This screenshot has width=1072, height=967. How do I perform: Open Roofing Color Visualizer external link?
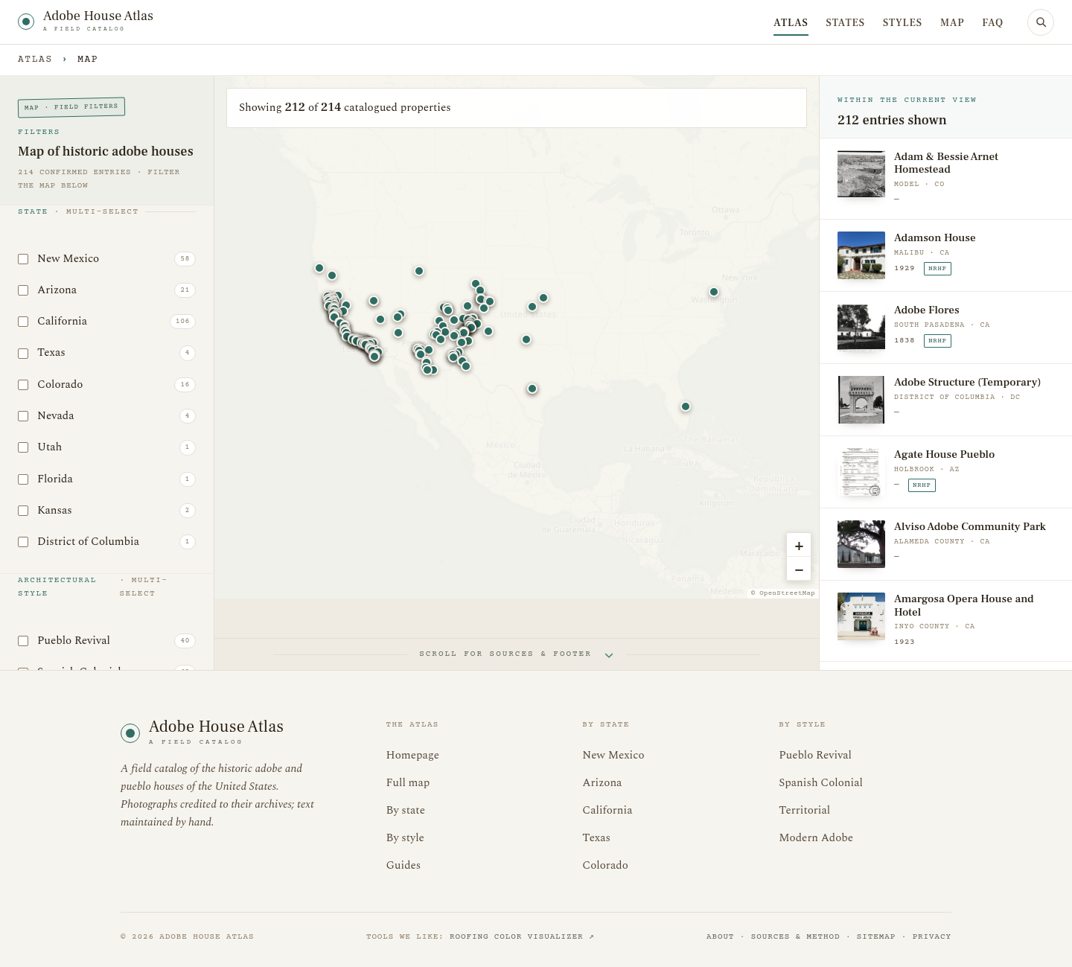[x=522, y=936]
